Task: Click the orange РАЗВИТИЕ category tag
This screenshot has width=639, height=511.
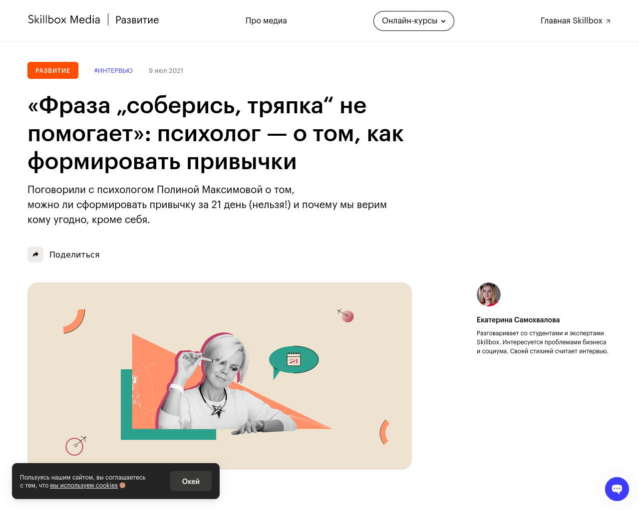Action: click(53, 70)
